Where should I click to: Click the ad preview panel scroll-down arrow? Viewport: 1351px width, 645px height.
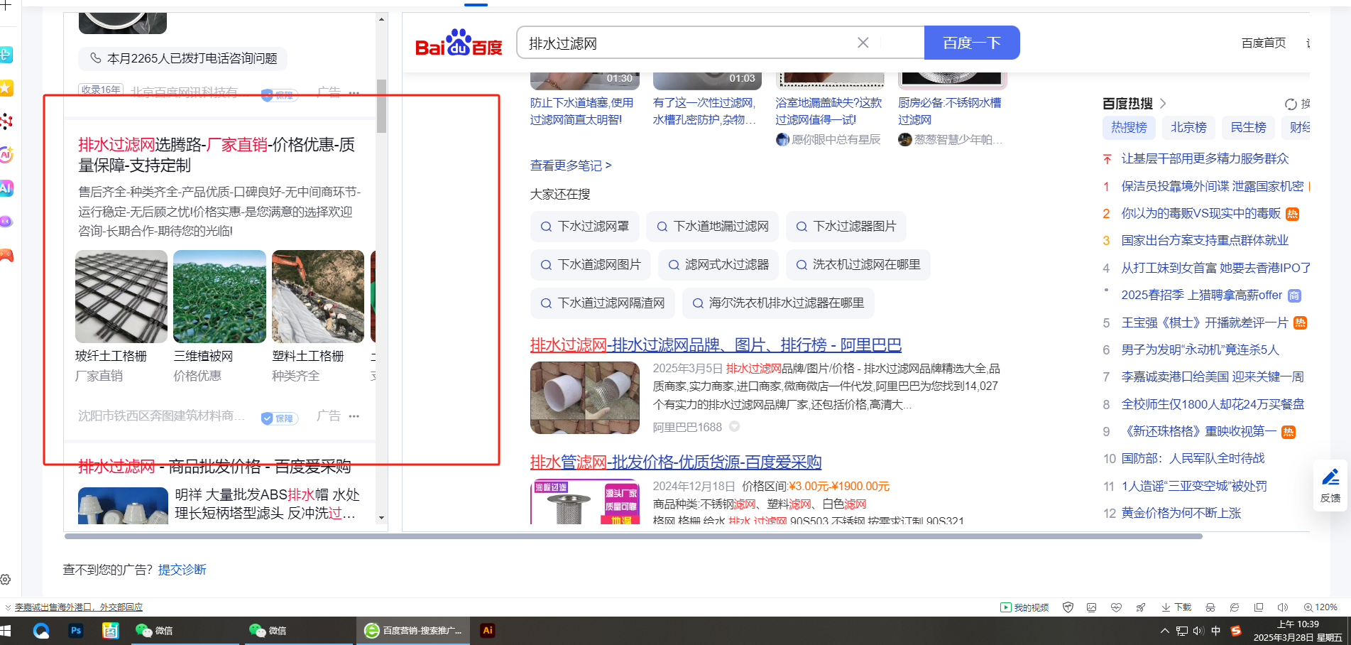click(382, 519)
